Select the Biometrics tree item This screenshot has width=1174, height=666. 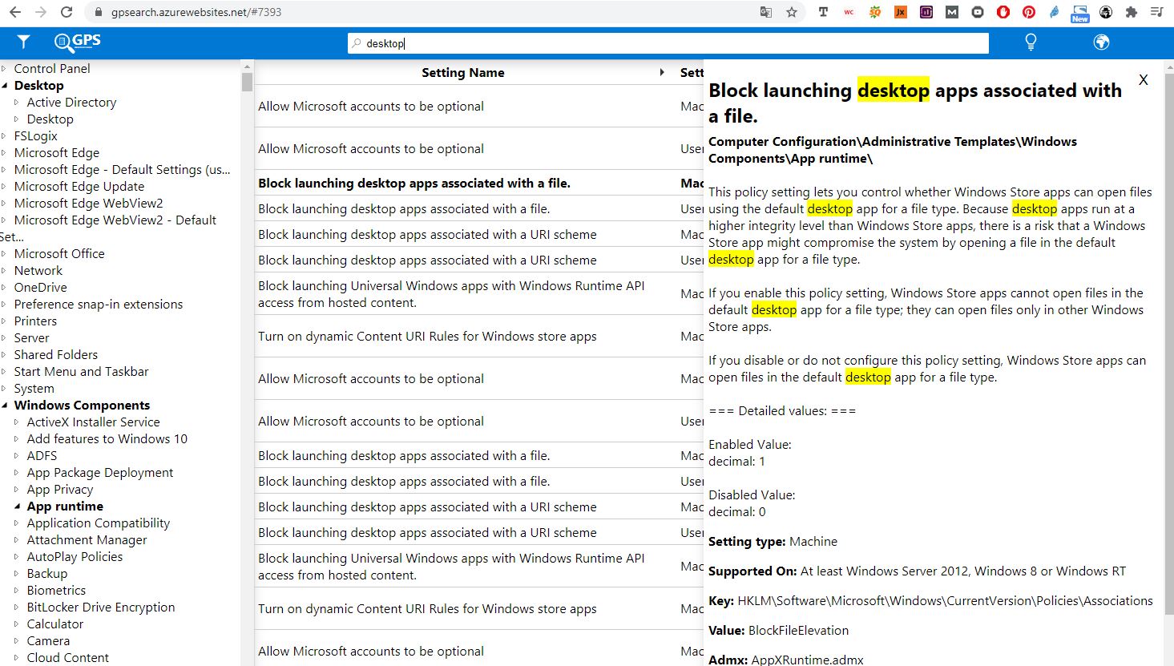pos(56,591)
